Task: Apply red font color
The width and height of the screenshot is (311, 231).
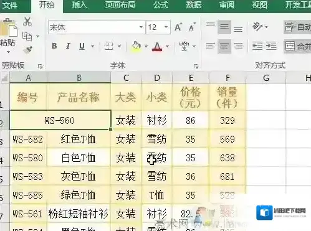Action: click(157, 46)
